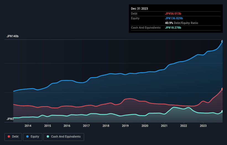Select the blue Equity endpoint marker
Screen dimensions: 227x145
222,41
